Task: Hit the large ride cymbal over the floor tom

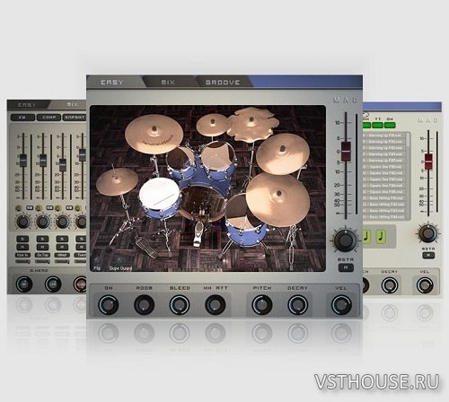Action: [277, 199]
